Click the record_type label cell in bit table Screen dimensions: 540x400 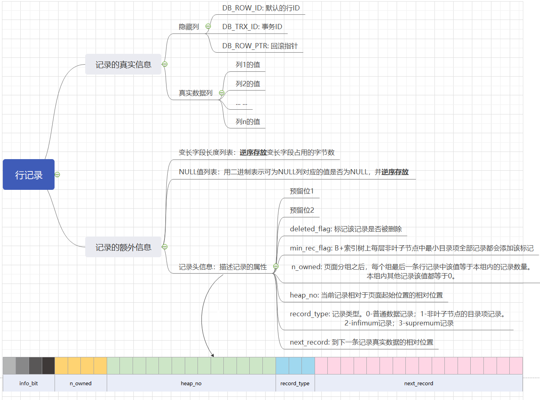click(295, 383)
